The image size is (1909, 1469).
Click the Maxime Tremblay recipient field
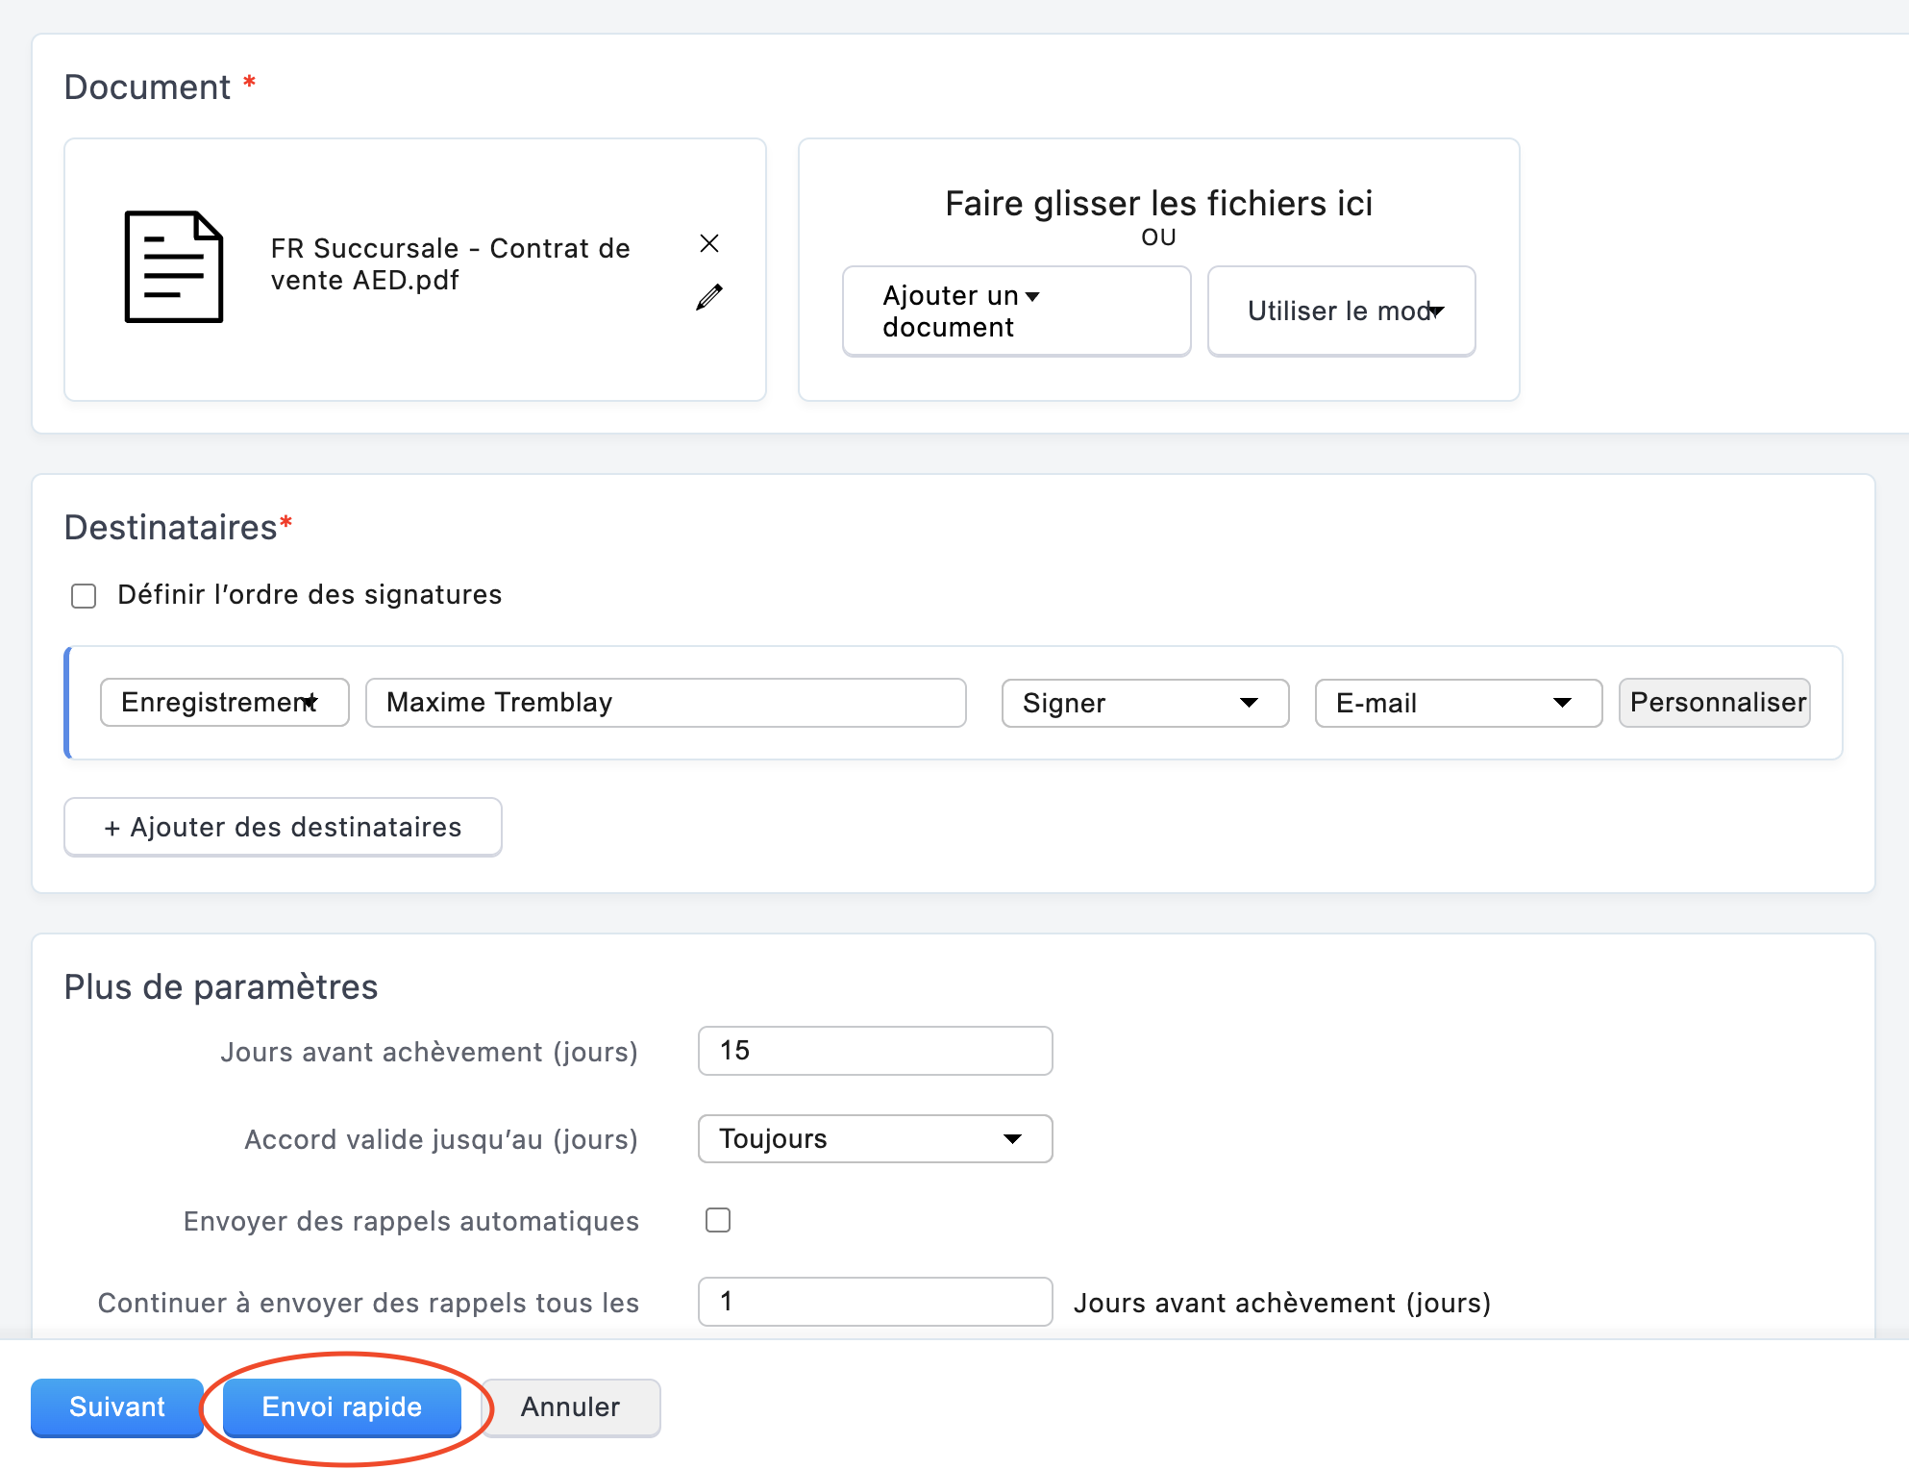665,703
